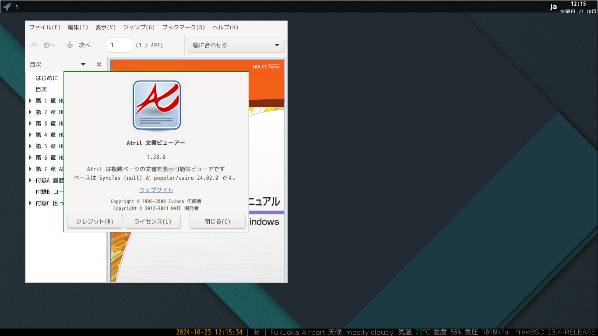Select 付録B entry in the outline
Viewport: 598px width, 336px height.
pos(49,192)
